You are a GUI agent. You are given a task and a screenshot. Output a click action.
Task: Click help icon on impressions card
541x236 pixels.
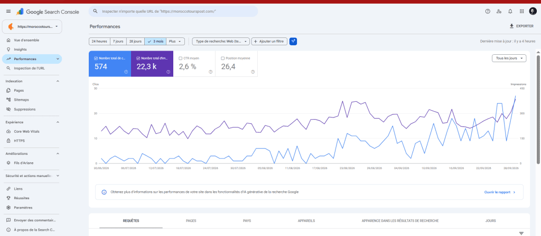click(x=168, y=72)
